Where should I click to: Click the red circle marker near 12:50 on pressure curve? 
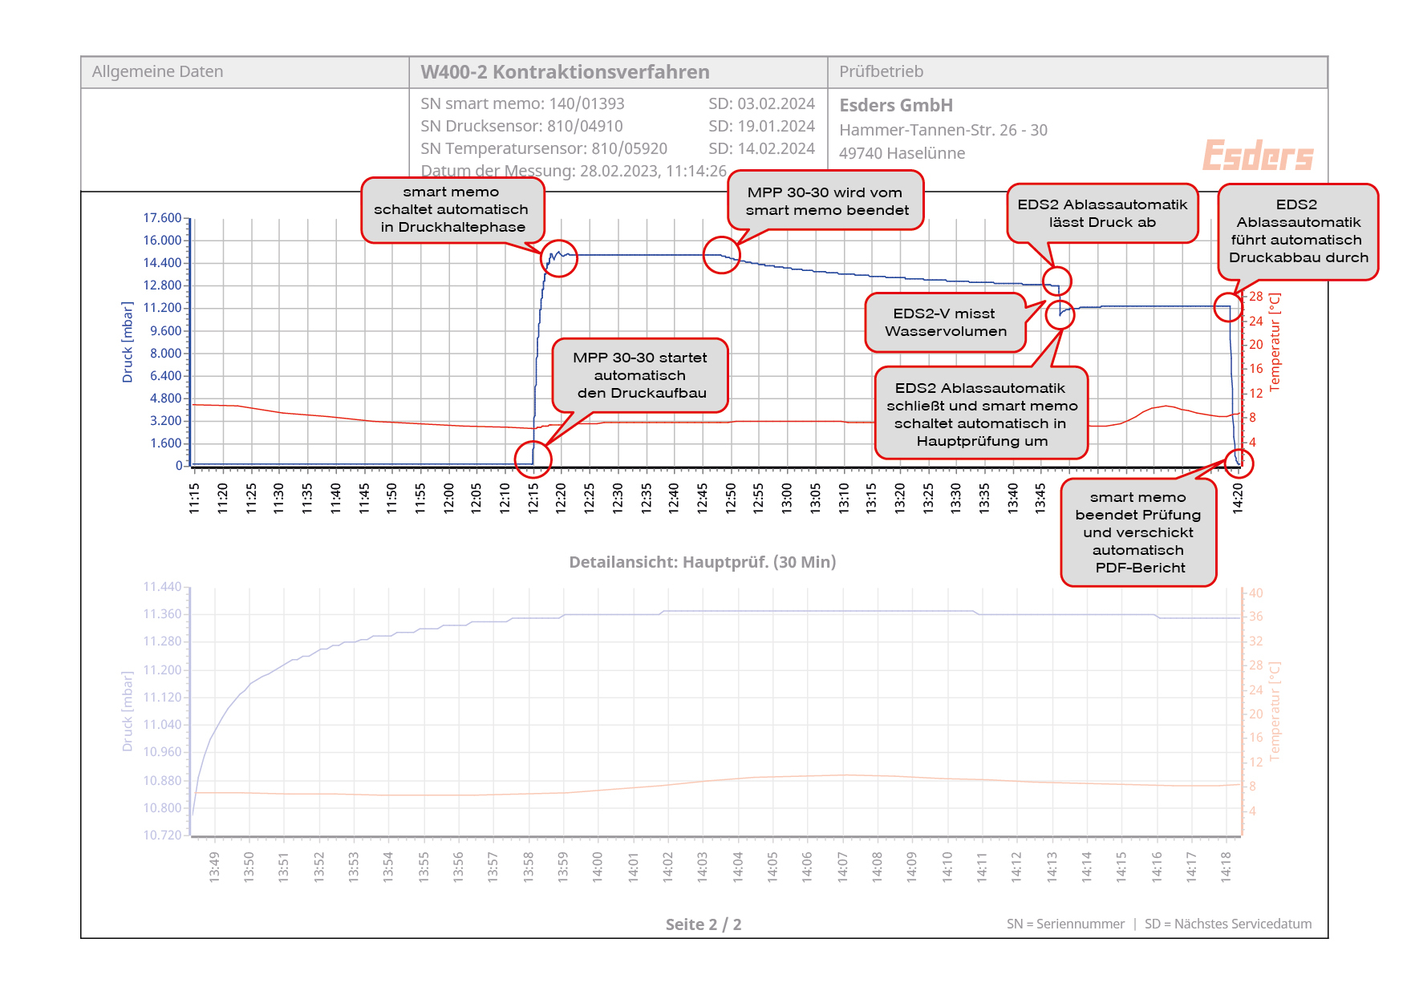pos(722,255)
